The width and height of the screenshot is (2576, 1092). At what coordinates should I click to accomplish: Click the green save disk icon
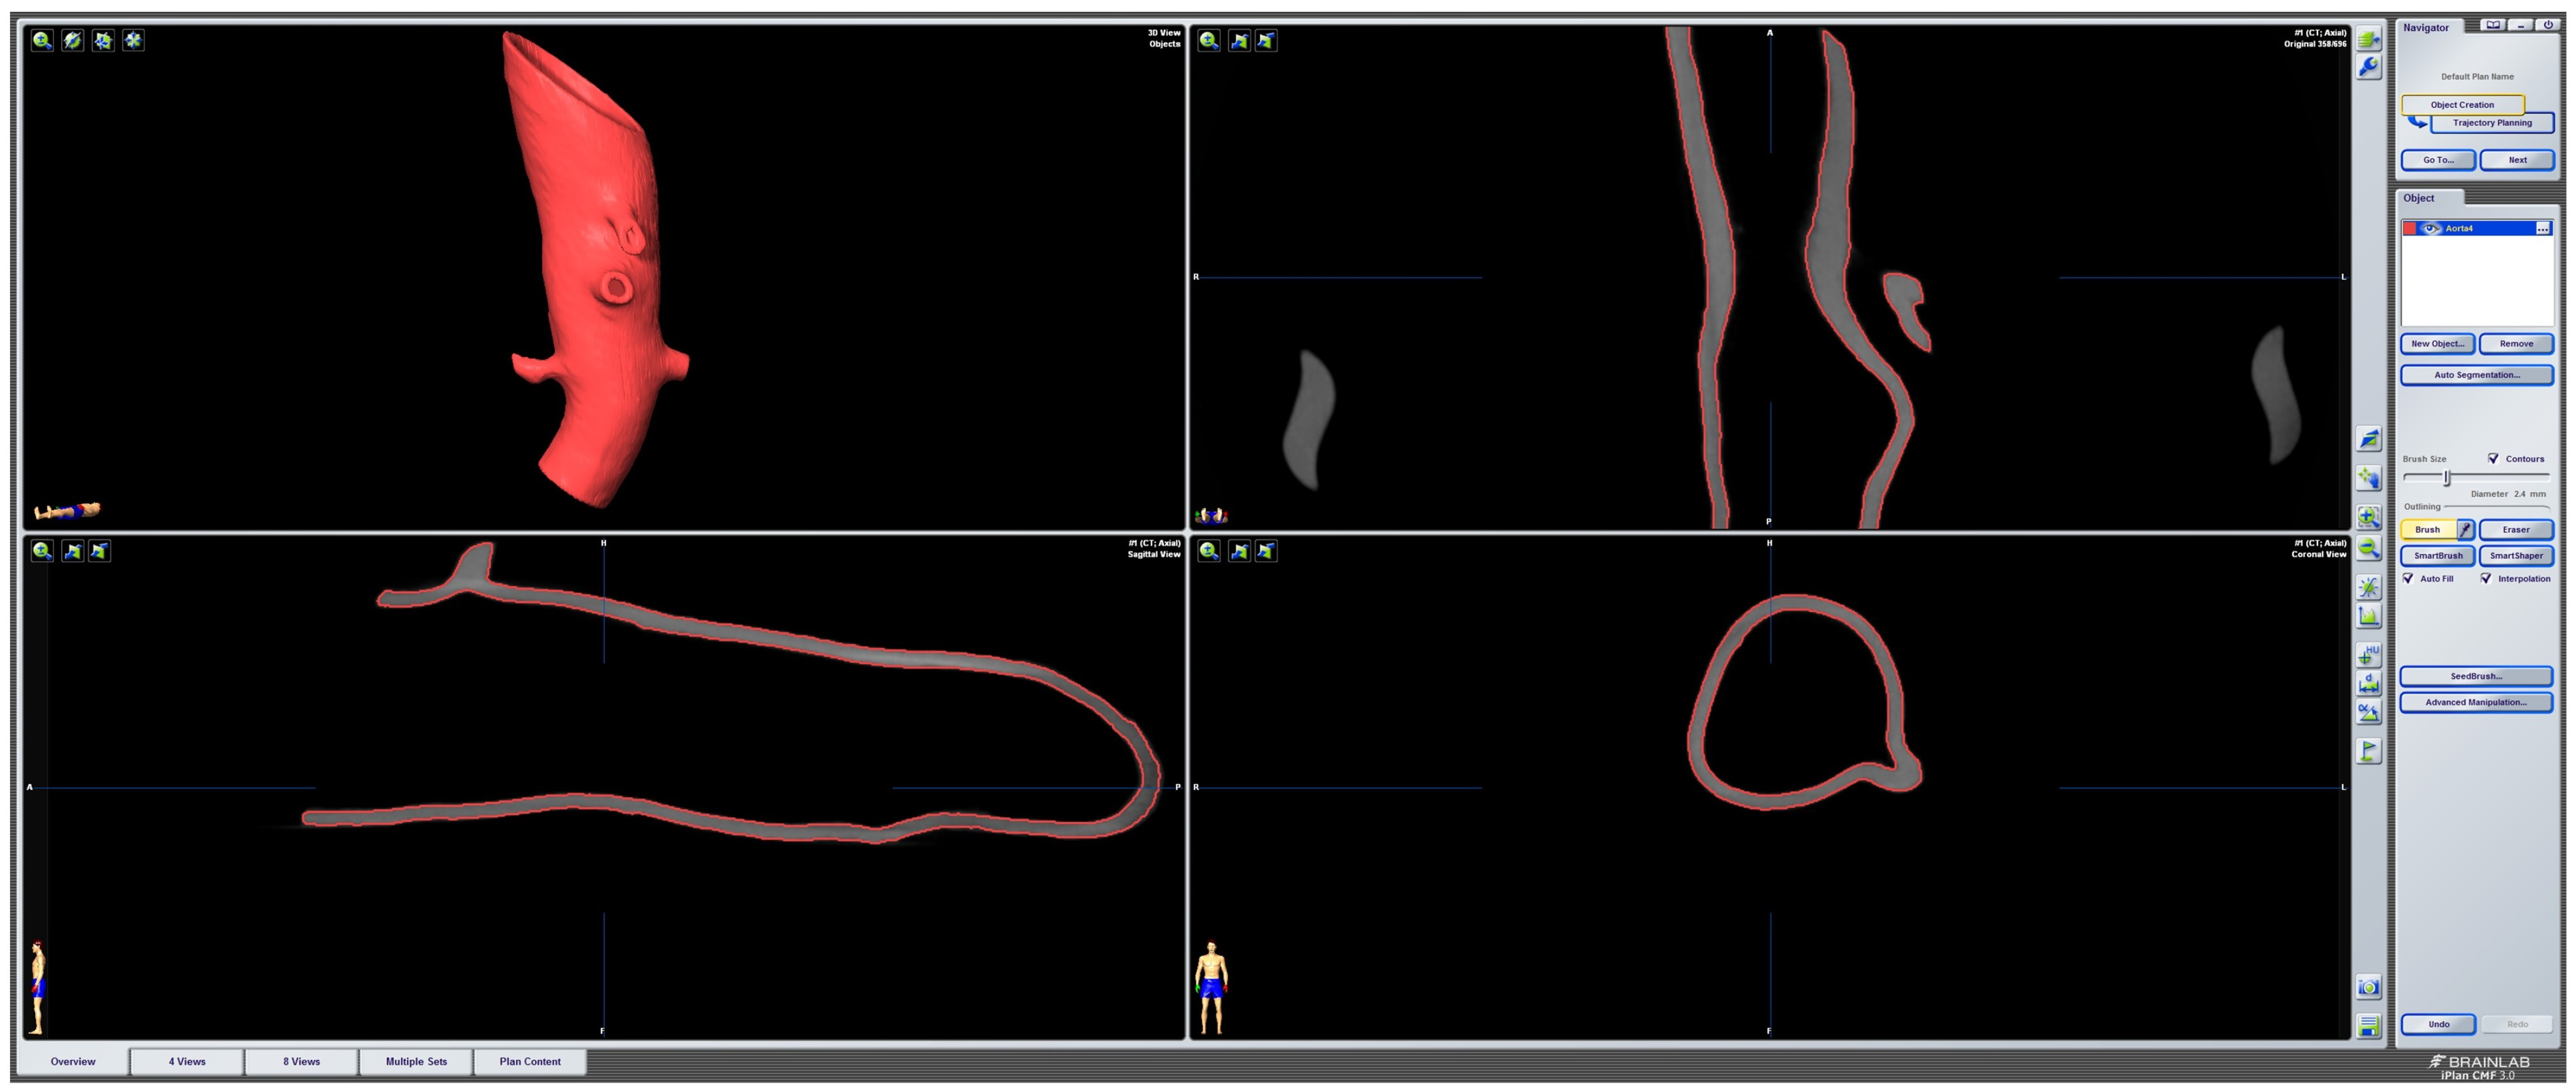click(x=2369, y=1026)
